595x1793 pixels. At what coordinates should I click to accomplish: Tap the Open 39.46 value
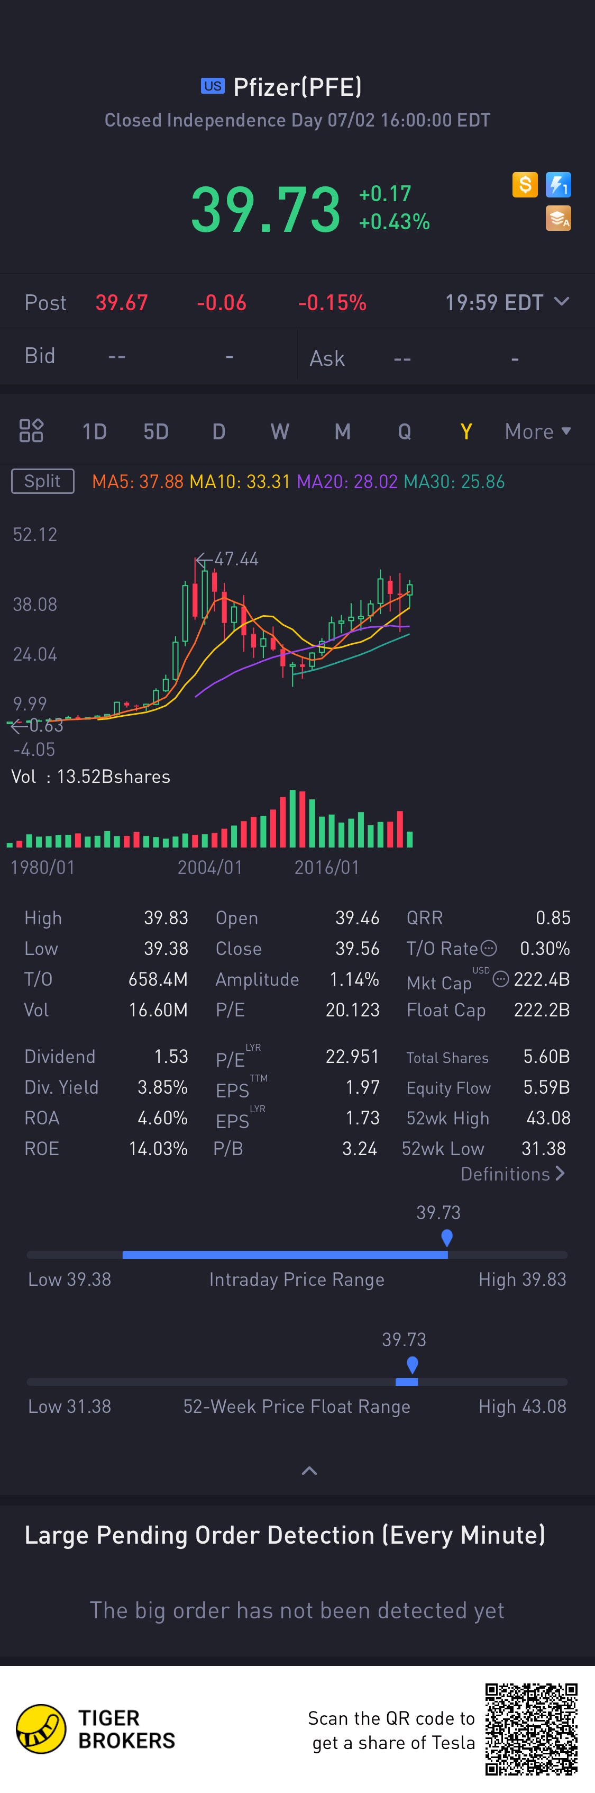coord(358,917)
